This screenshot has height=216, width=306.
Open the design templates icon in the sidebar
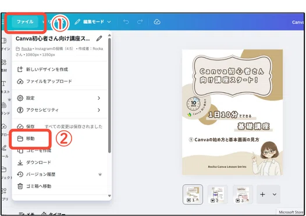pos(3,41)
